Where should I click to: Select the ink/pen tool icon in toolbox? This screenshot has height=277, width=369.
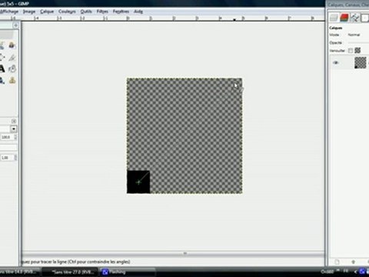[12, 57]
